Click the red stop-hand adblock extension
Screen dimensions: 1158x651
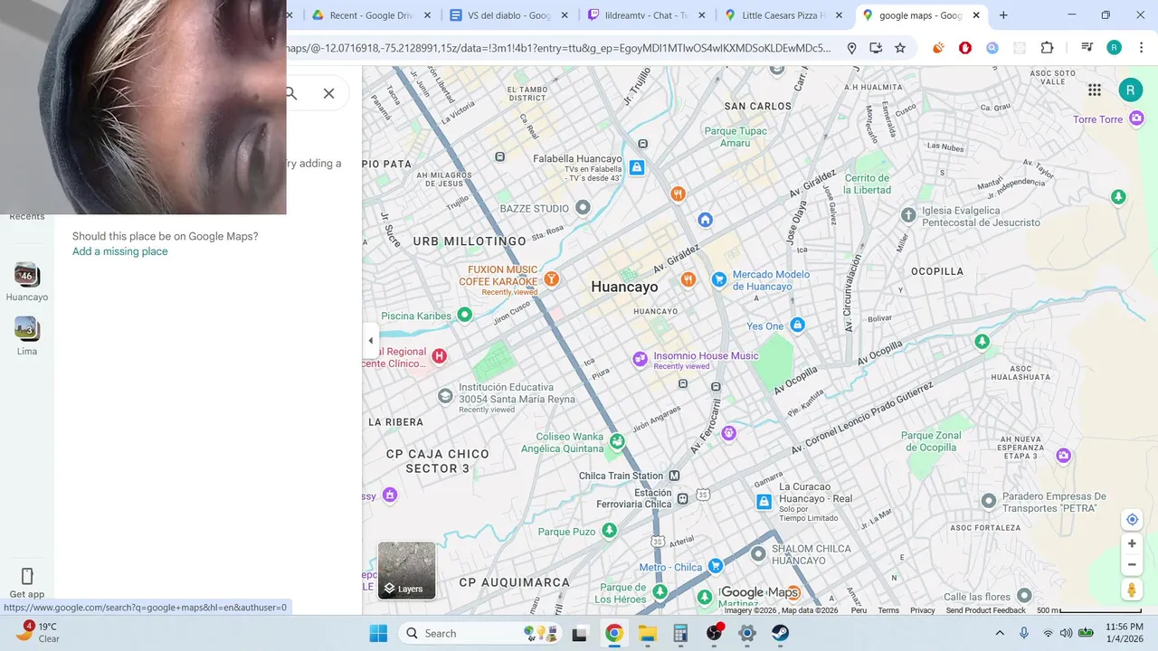pyautogui.click(x=965, y=48)
